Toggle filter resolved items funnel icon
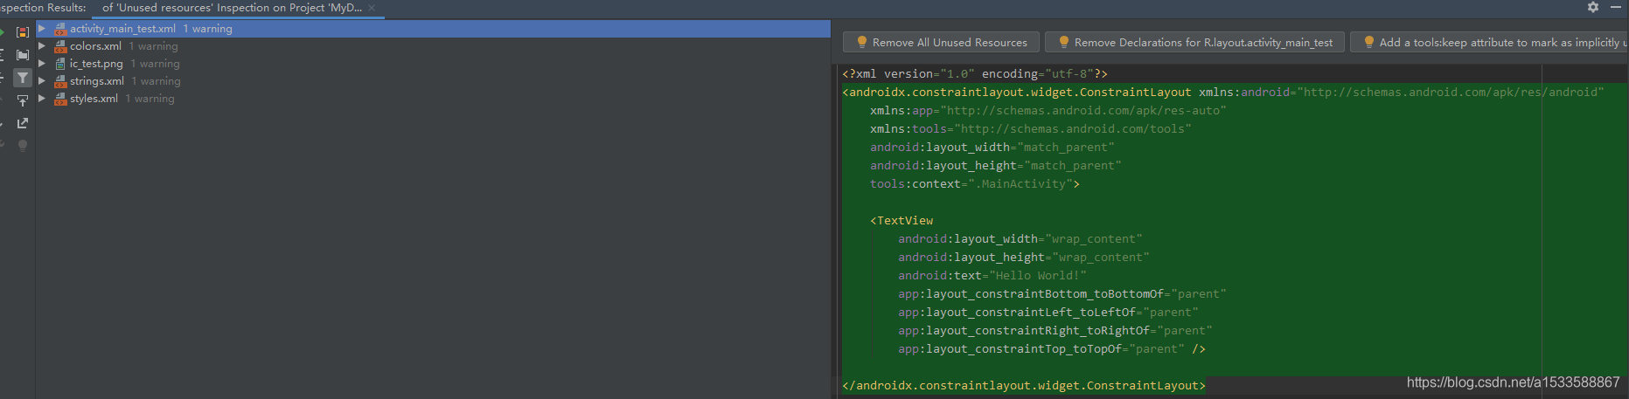Image resolution: width=1629 pixels, height=399 pixels. coord(23,78)
